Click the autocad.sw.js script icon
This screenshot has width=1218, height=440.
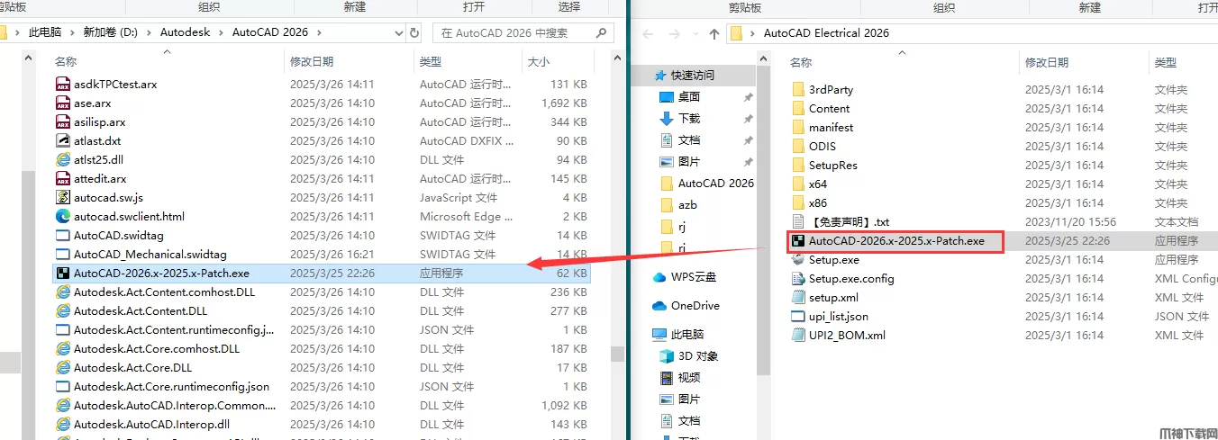[63, 197]
